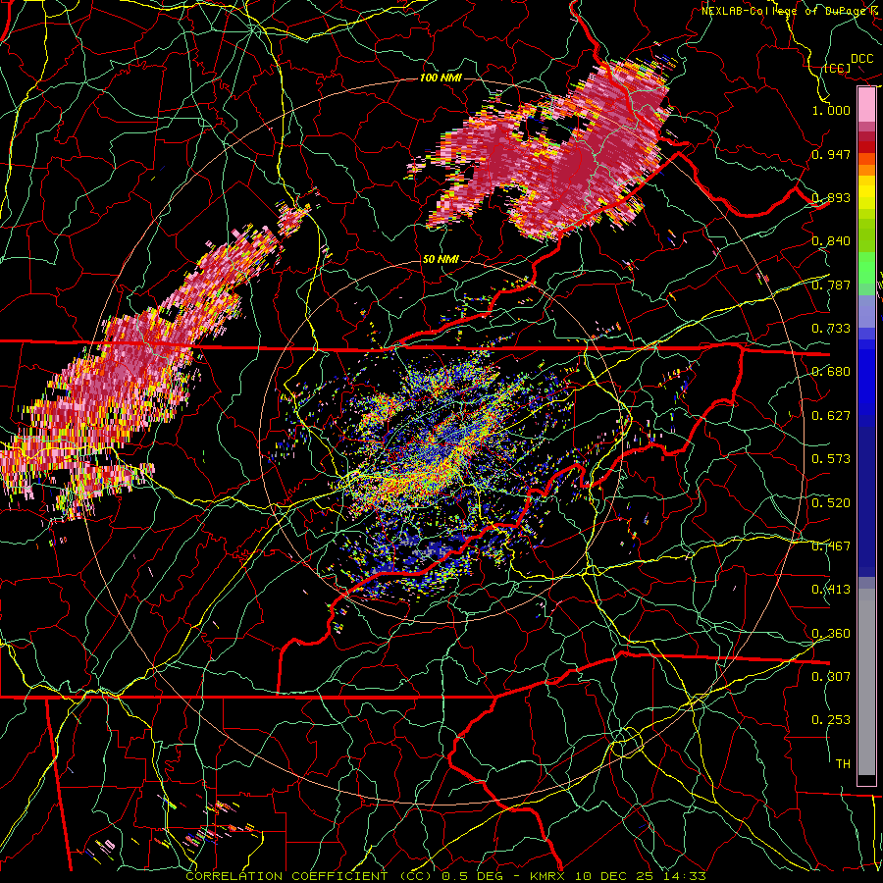Click the 50 NMI range ring label
Image resolution: width=883 pixels, height=883 pixels.
pos(441,260)
